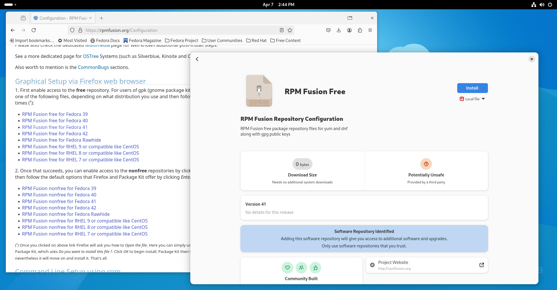This screenshot has height=290, width=557.
Task: Open the Fedora Project bookmarks folder
Action: (181, 41)
